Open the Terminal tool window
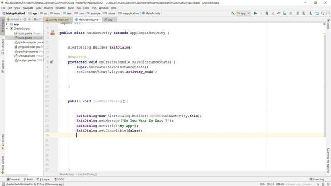331x186 pixels. (13, 179)
